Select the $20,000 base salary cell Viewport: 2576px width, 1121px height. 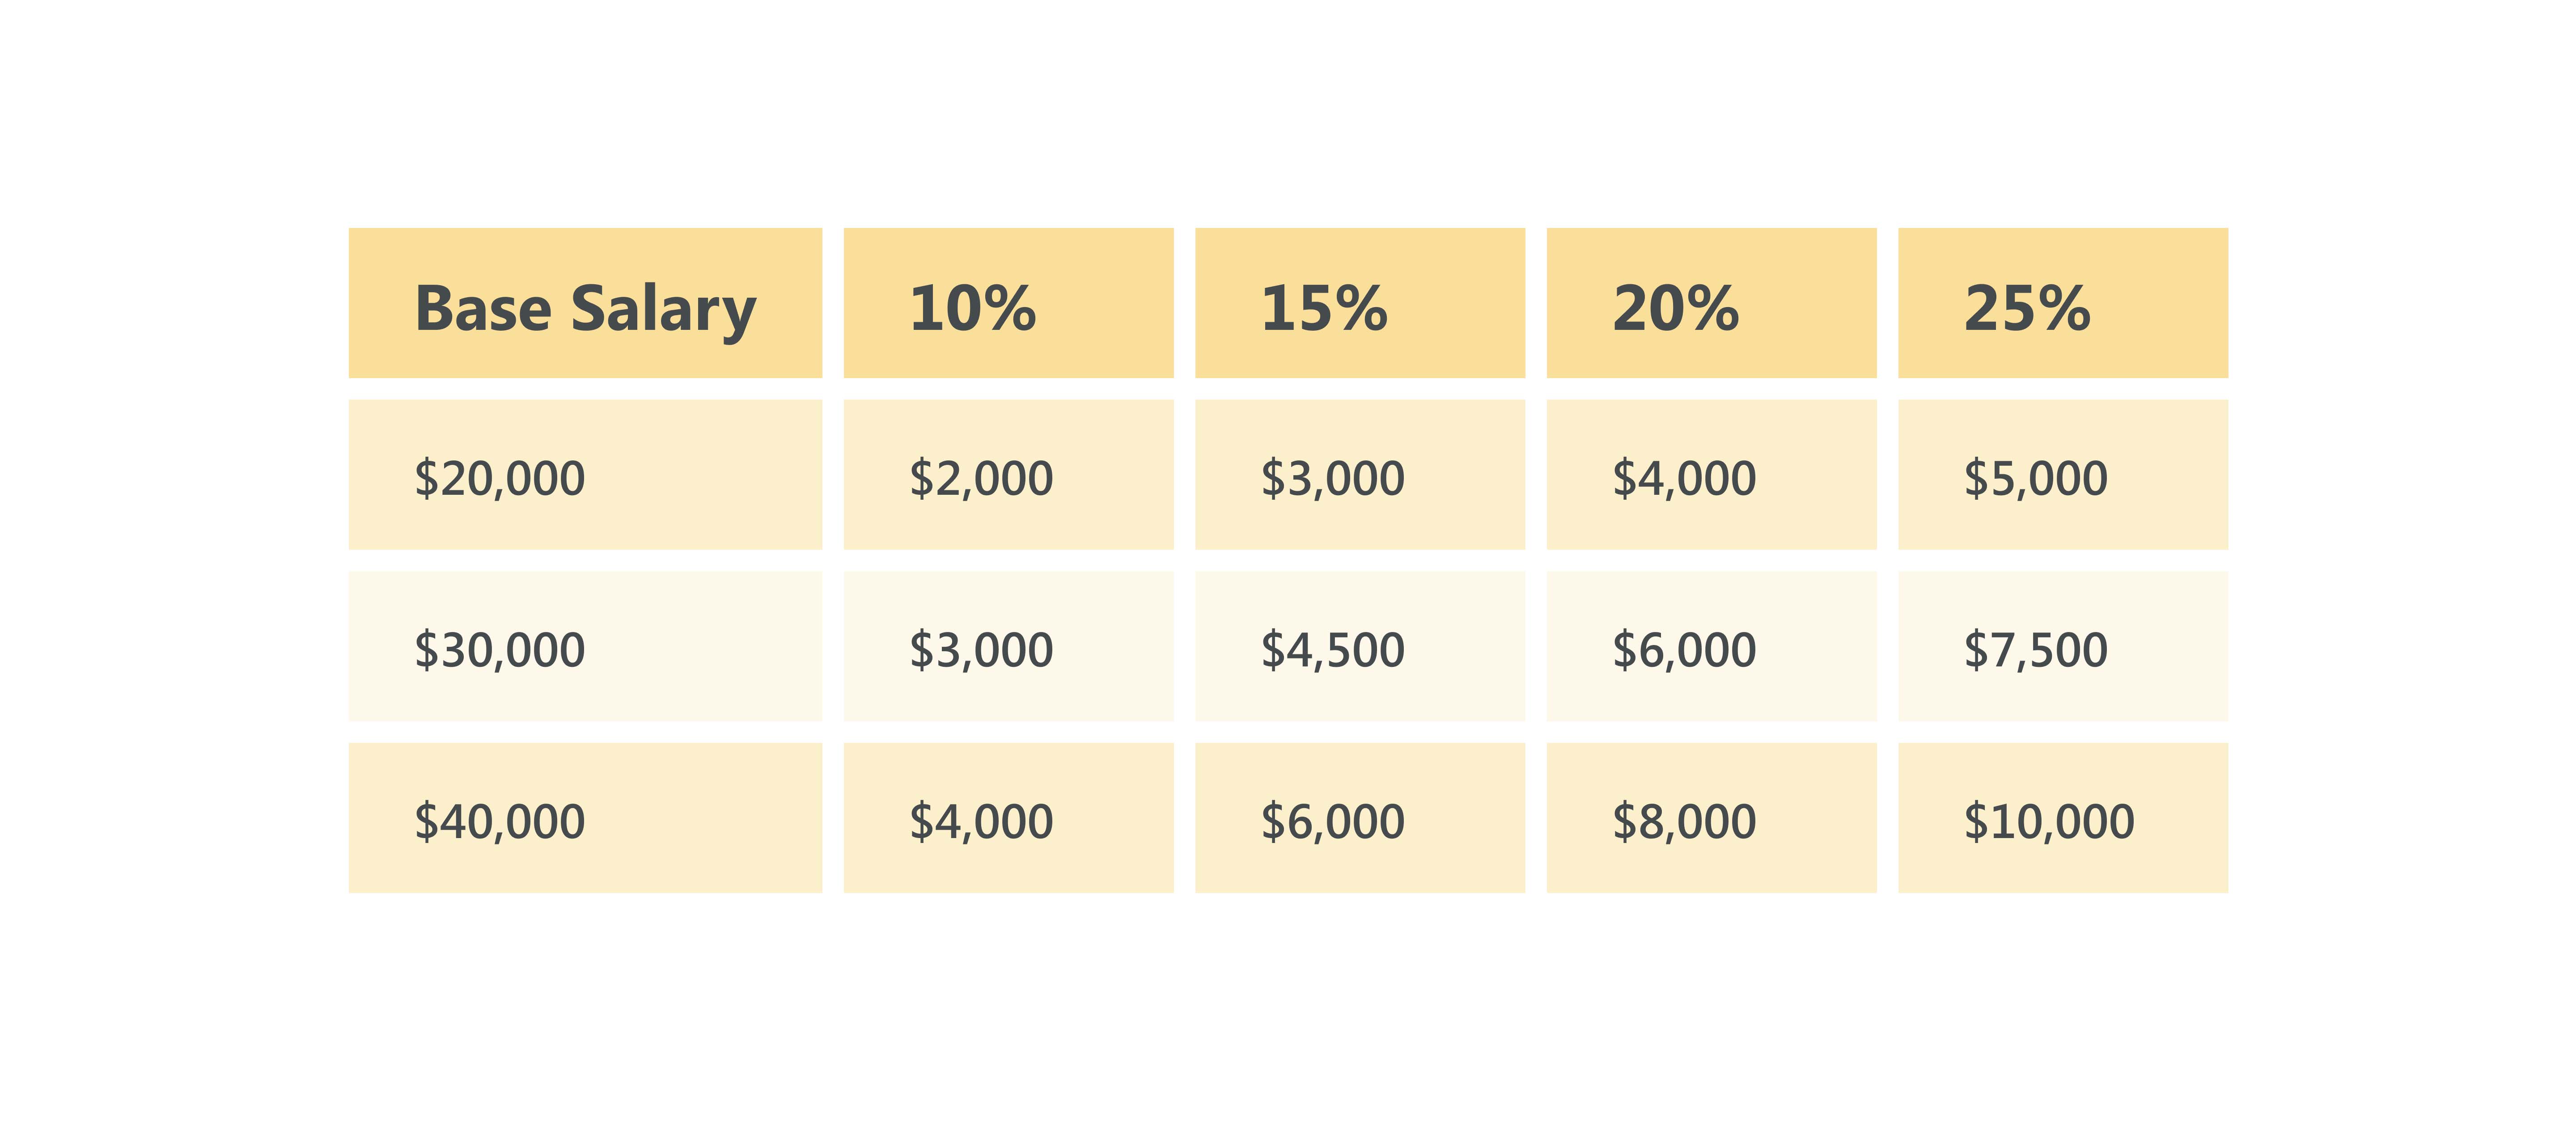pyautogui.click(x=585, y=476)
